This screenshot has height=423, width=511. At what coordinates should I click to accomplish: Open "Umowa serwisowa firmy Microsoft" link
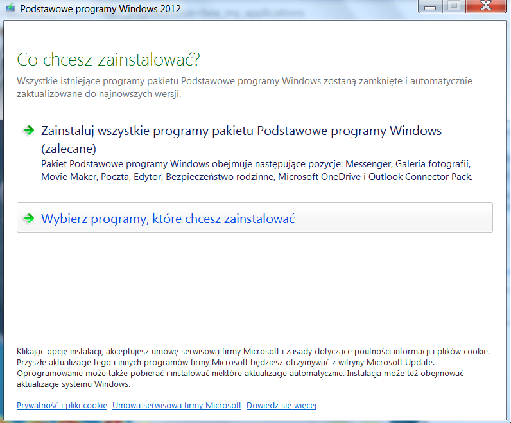(x=177, y=405)
